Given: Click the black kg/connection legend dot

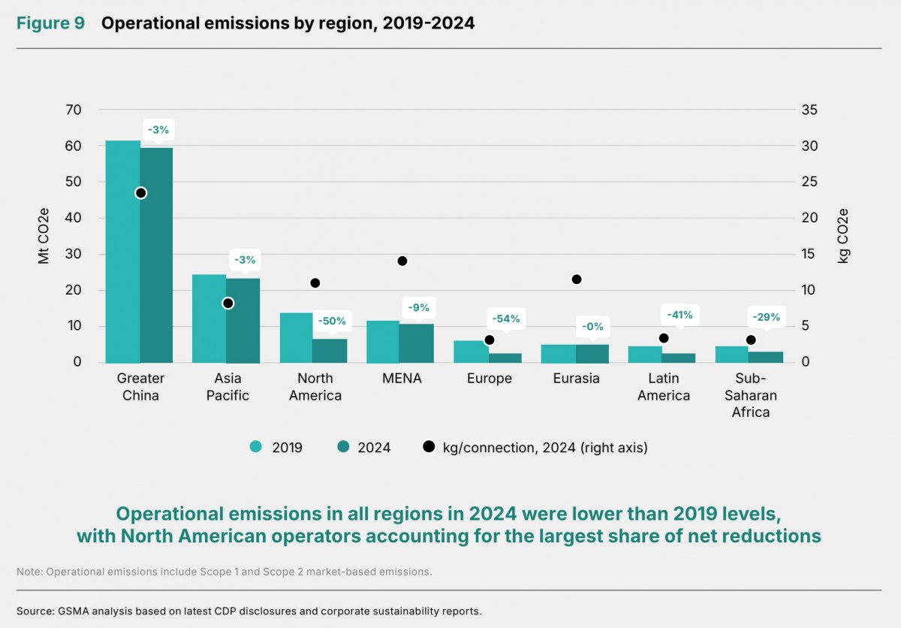Looking at the screenshot, I should tap(428, 447).
